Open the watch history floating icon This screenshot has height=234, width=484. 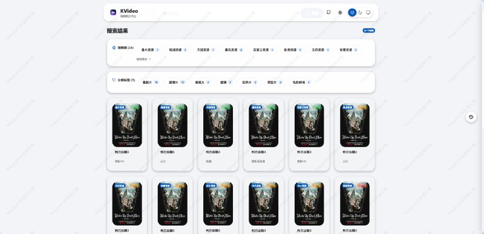[471, 117]
